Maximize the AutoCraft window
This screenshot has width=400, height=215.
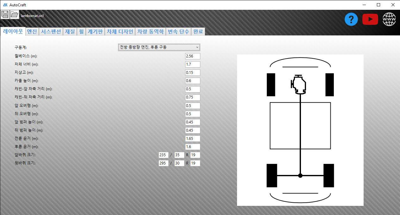378,5
